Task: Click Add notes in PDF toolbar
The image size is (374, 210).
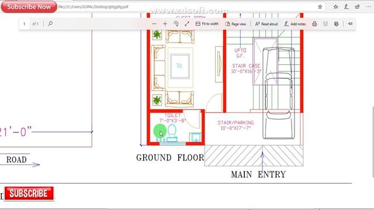Action: pyautogui.click(x=295, y=24)
